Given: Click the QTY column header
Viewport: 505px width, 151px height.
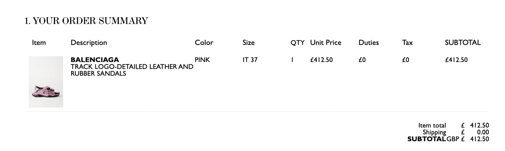Looking at the screenshot, I should point(298,43).
